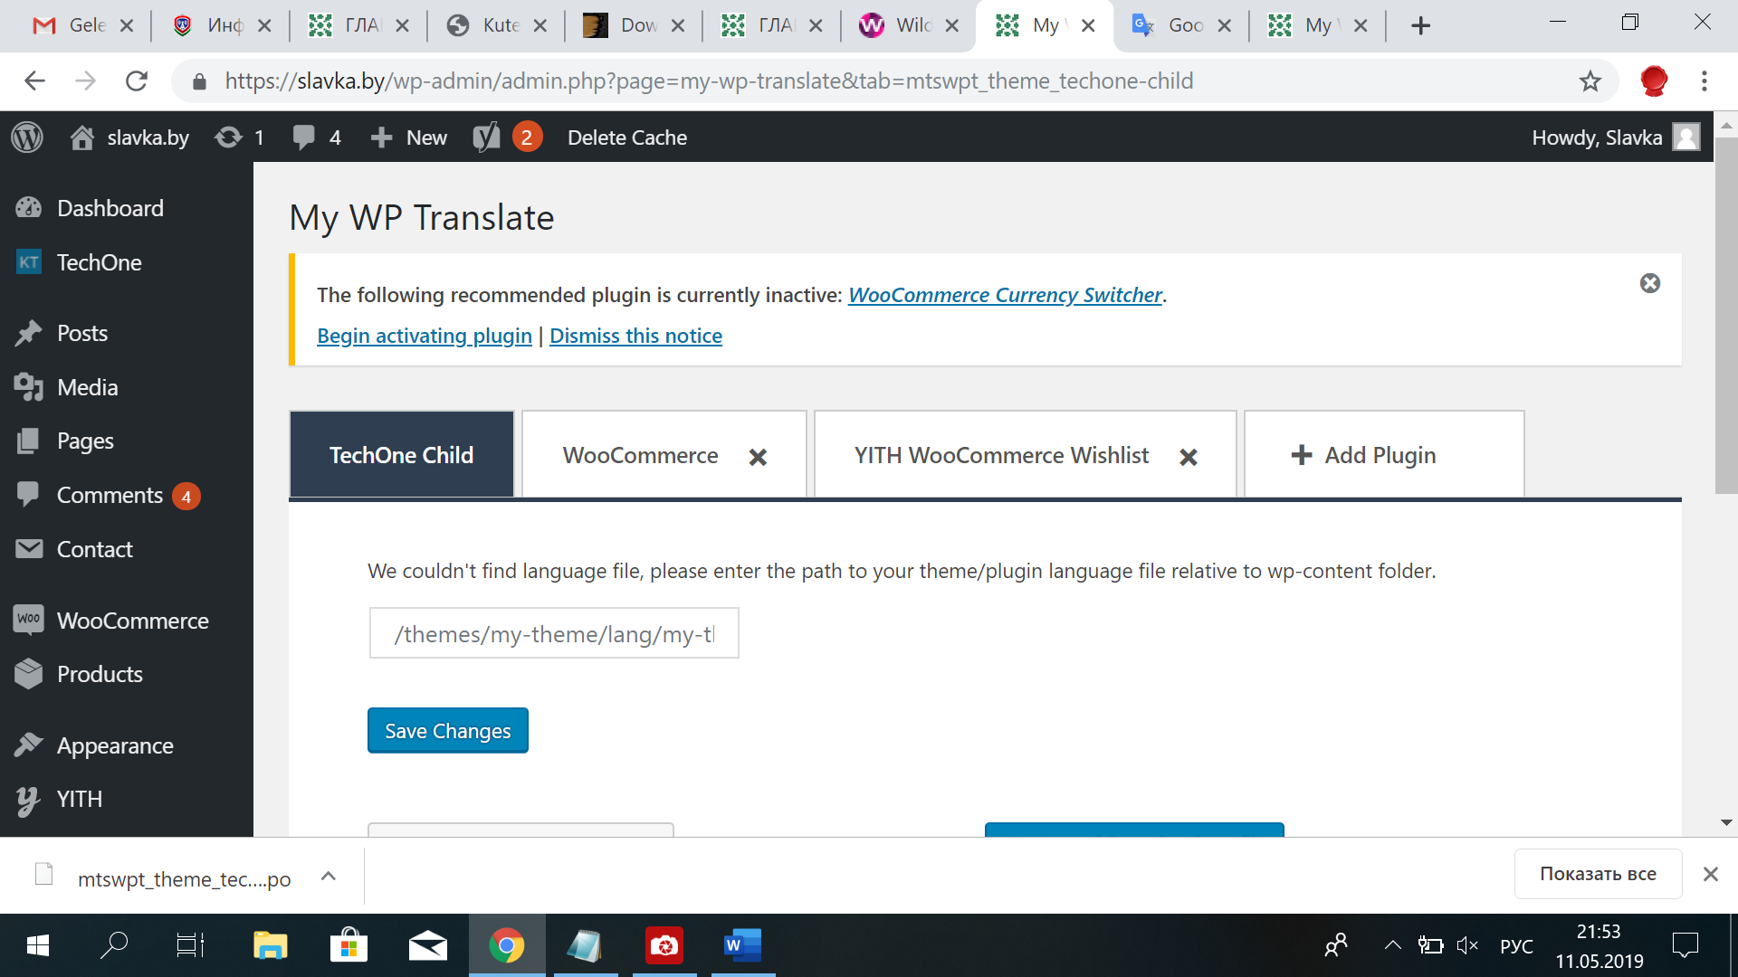Remove the WooCommerce tab with its X
The image size is (1738, 977).
click(758, 457)
